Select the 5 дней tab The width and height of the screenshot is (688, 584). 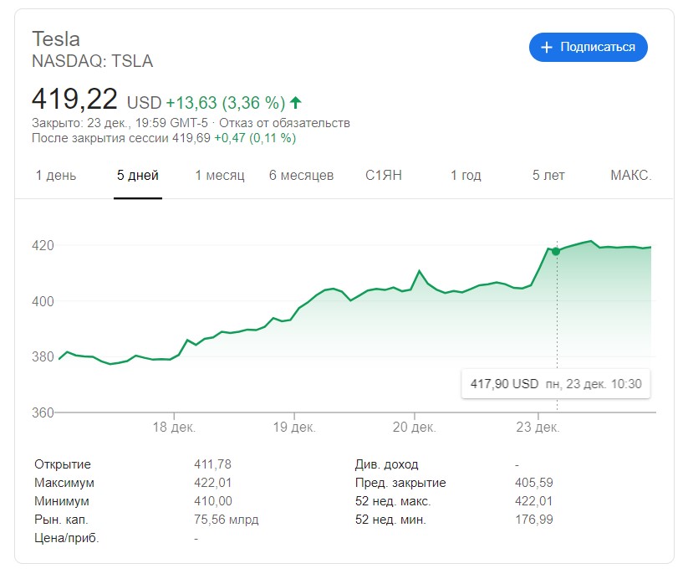point(138,175)
